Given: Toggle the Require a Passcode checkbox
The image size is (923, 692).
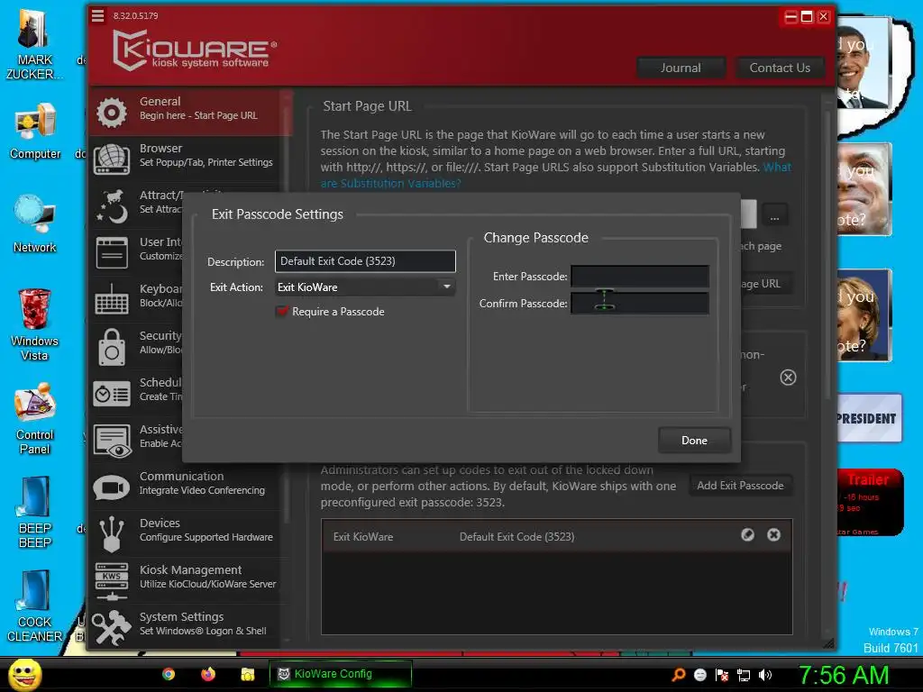Looking at the screenshot, I should point(282,311).
